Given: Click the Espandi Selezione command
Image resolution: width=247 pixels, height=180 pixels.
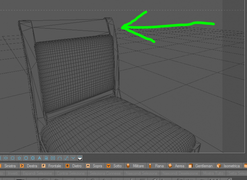Looking at the screenshot, I should click(37, 173).
